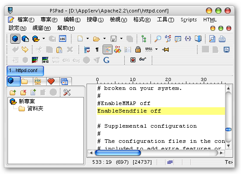Screen dimensions: 241x174
Task: Open dropdown arrow beside SPELL icon
Action: (156, 49)
